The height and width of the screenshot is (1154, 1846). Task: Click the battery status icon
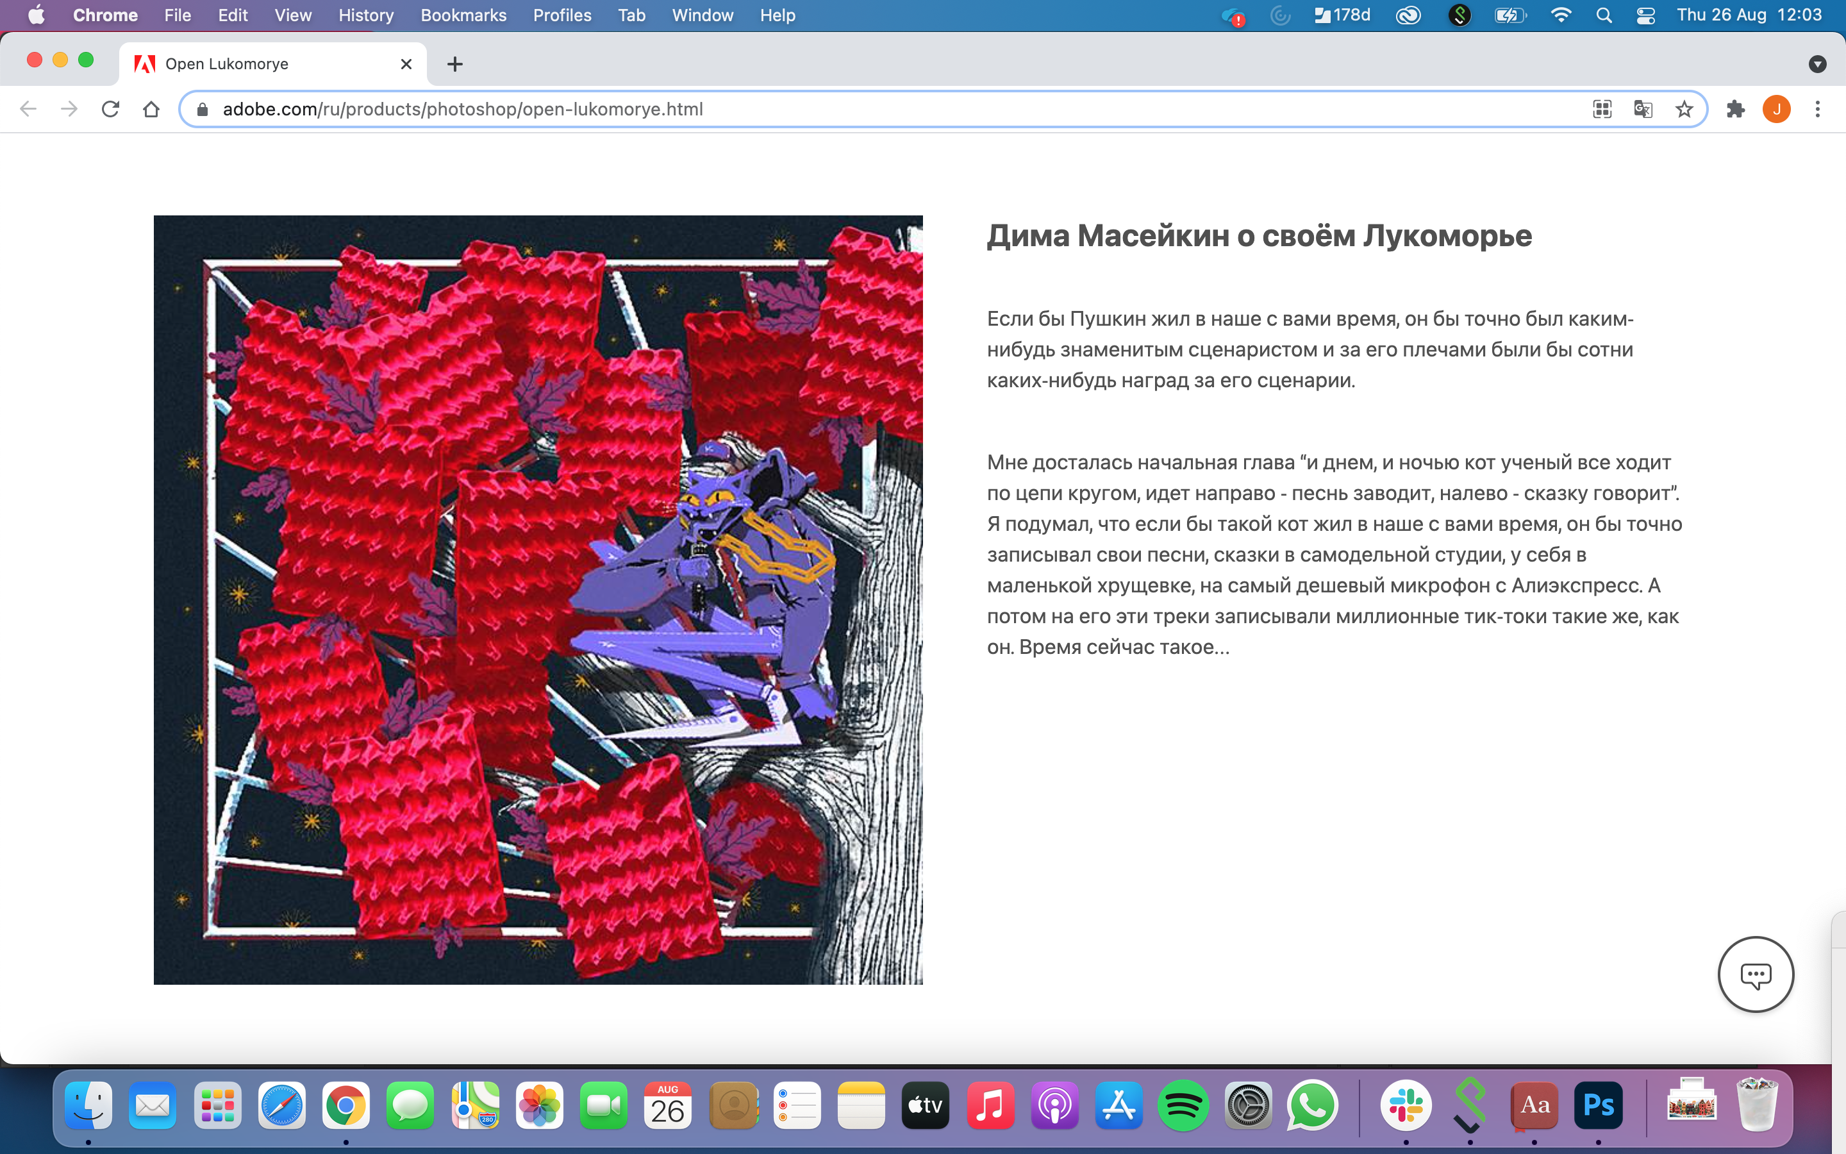click(x=1509, y=15)
